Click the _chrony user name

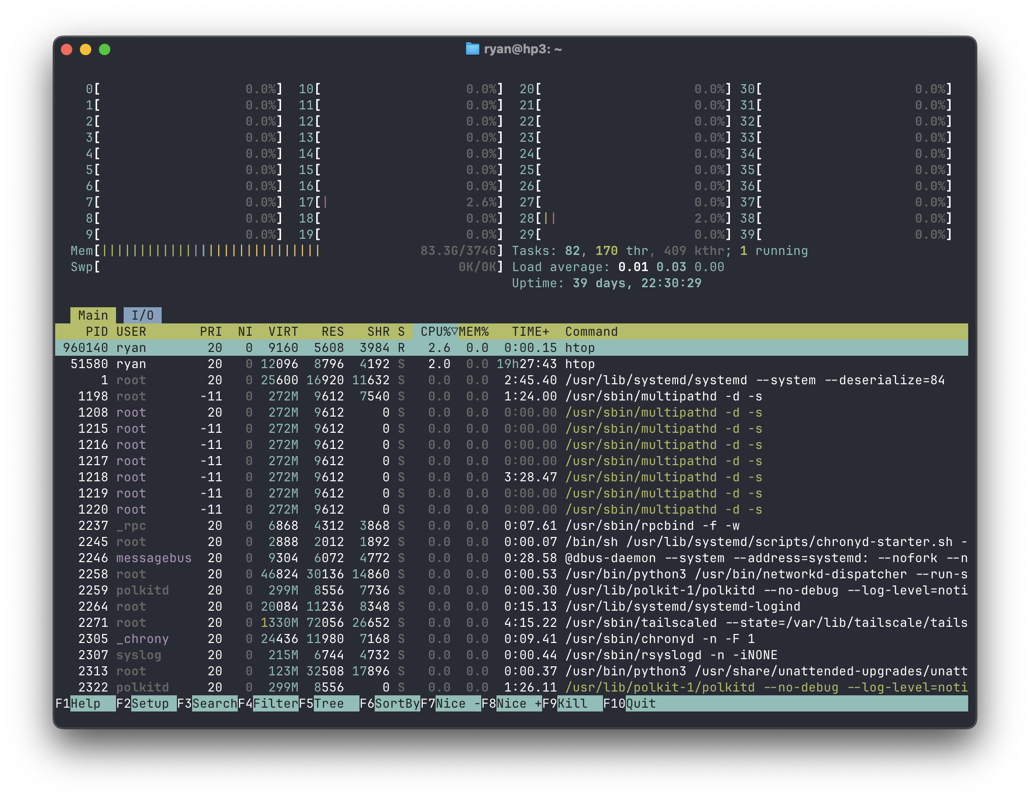click(x=142, y=639)
